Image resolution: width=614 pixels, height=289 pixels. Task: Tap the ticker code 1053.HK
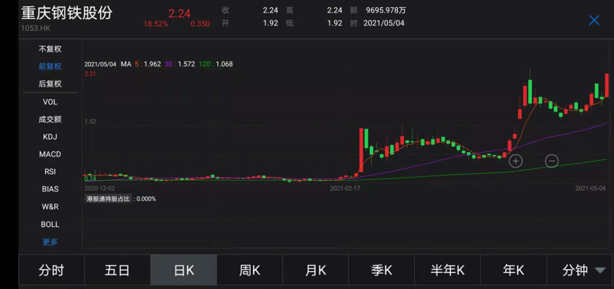pos(36,28)
